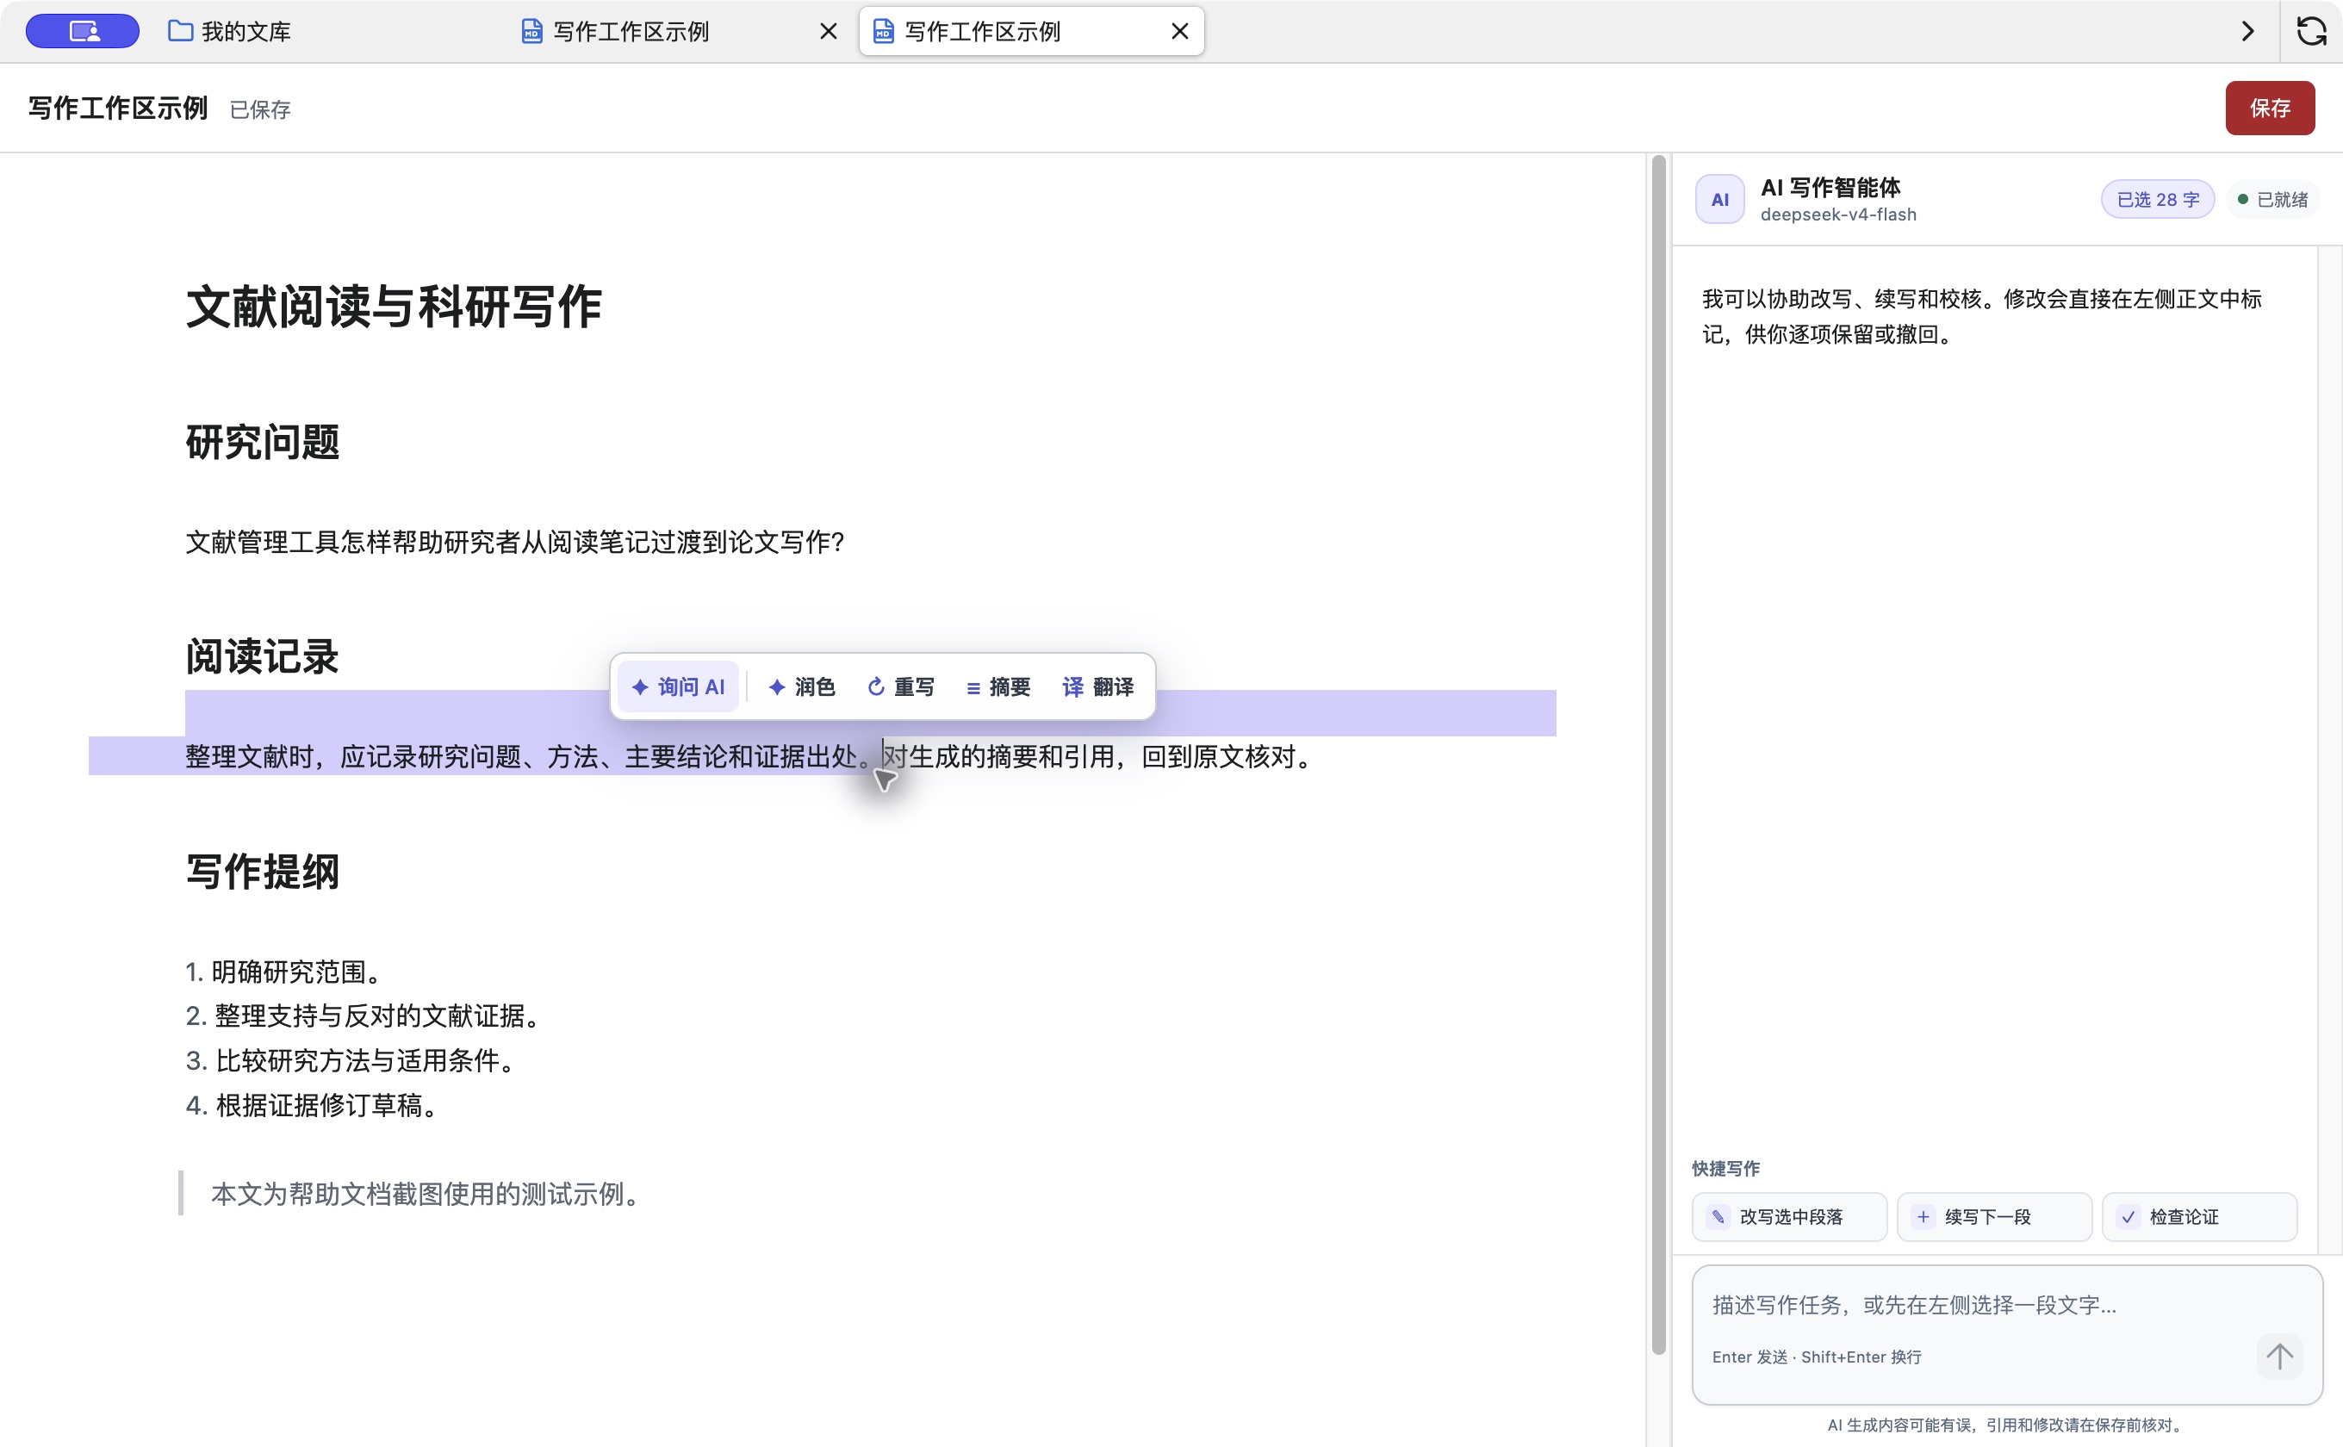Close the first 写作工作区示例 tab

click(x=829, y=32)
